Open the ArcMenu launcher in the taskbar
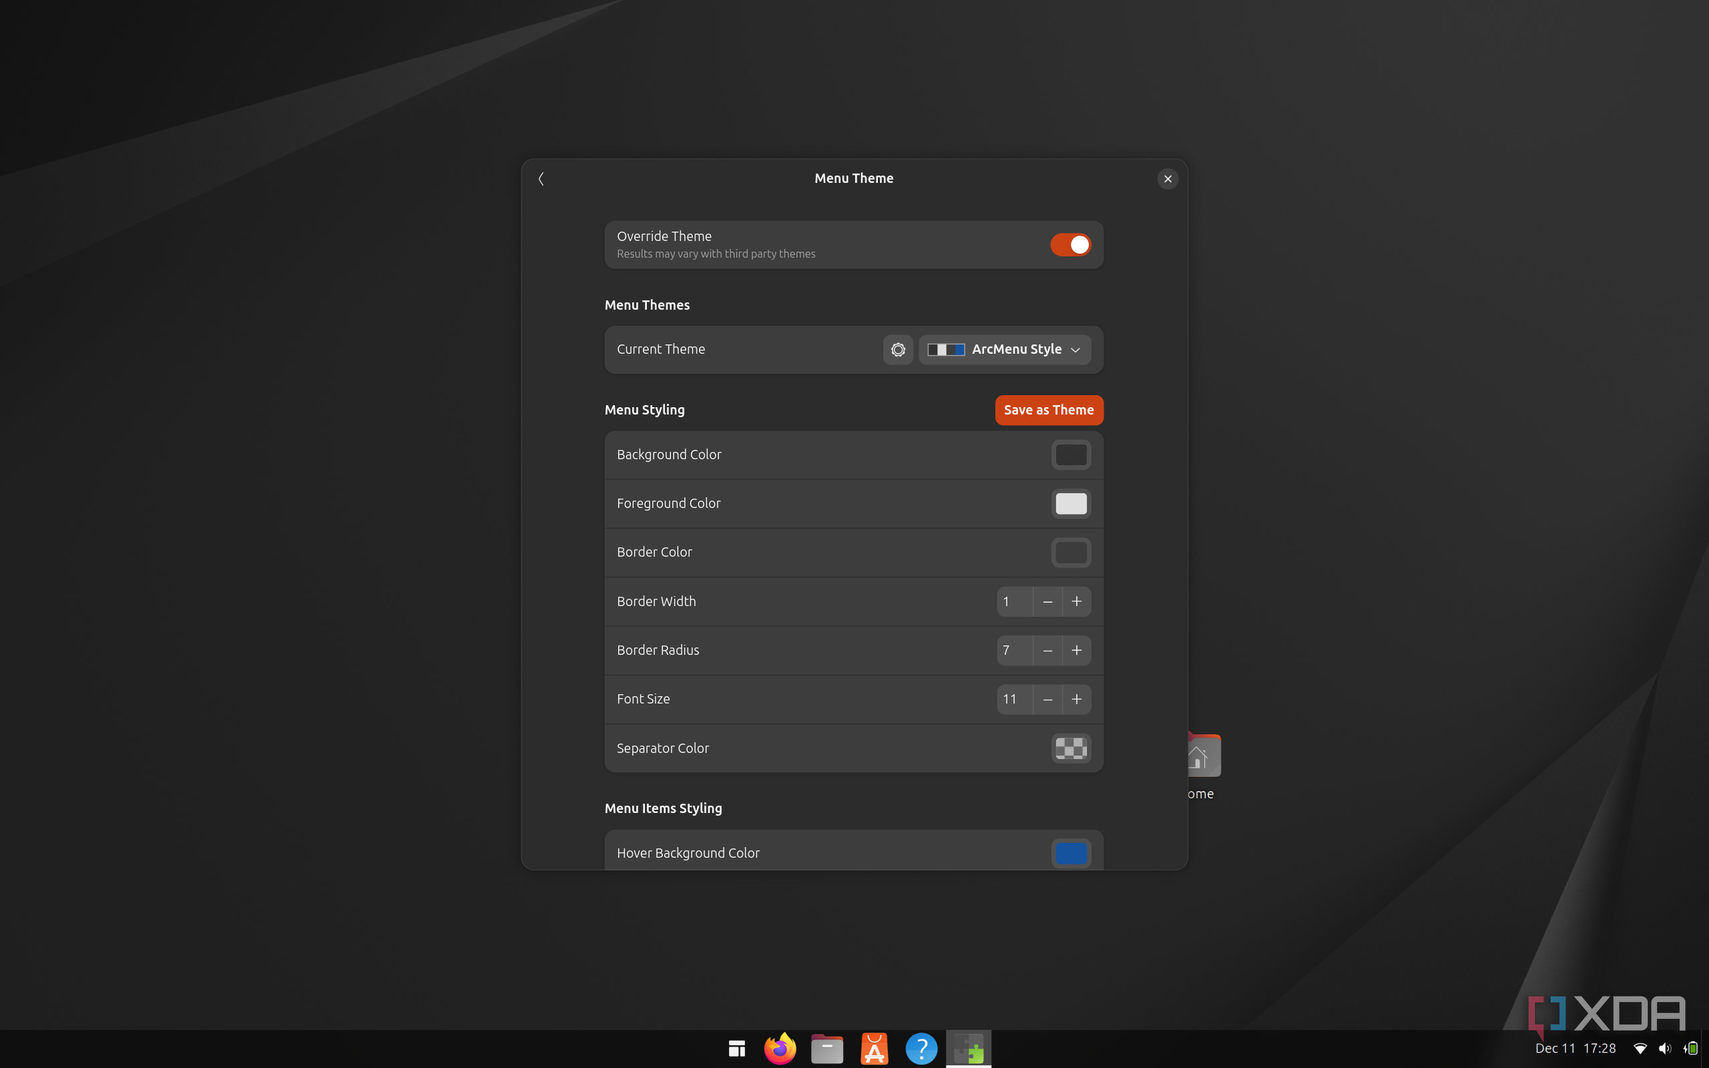Viewport: 1709px width, 1068px height. click(736, 1049)
